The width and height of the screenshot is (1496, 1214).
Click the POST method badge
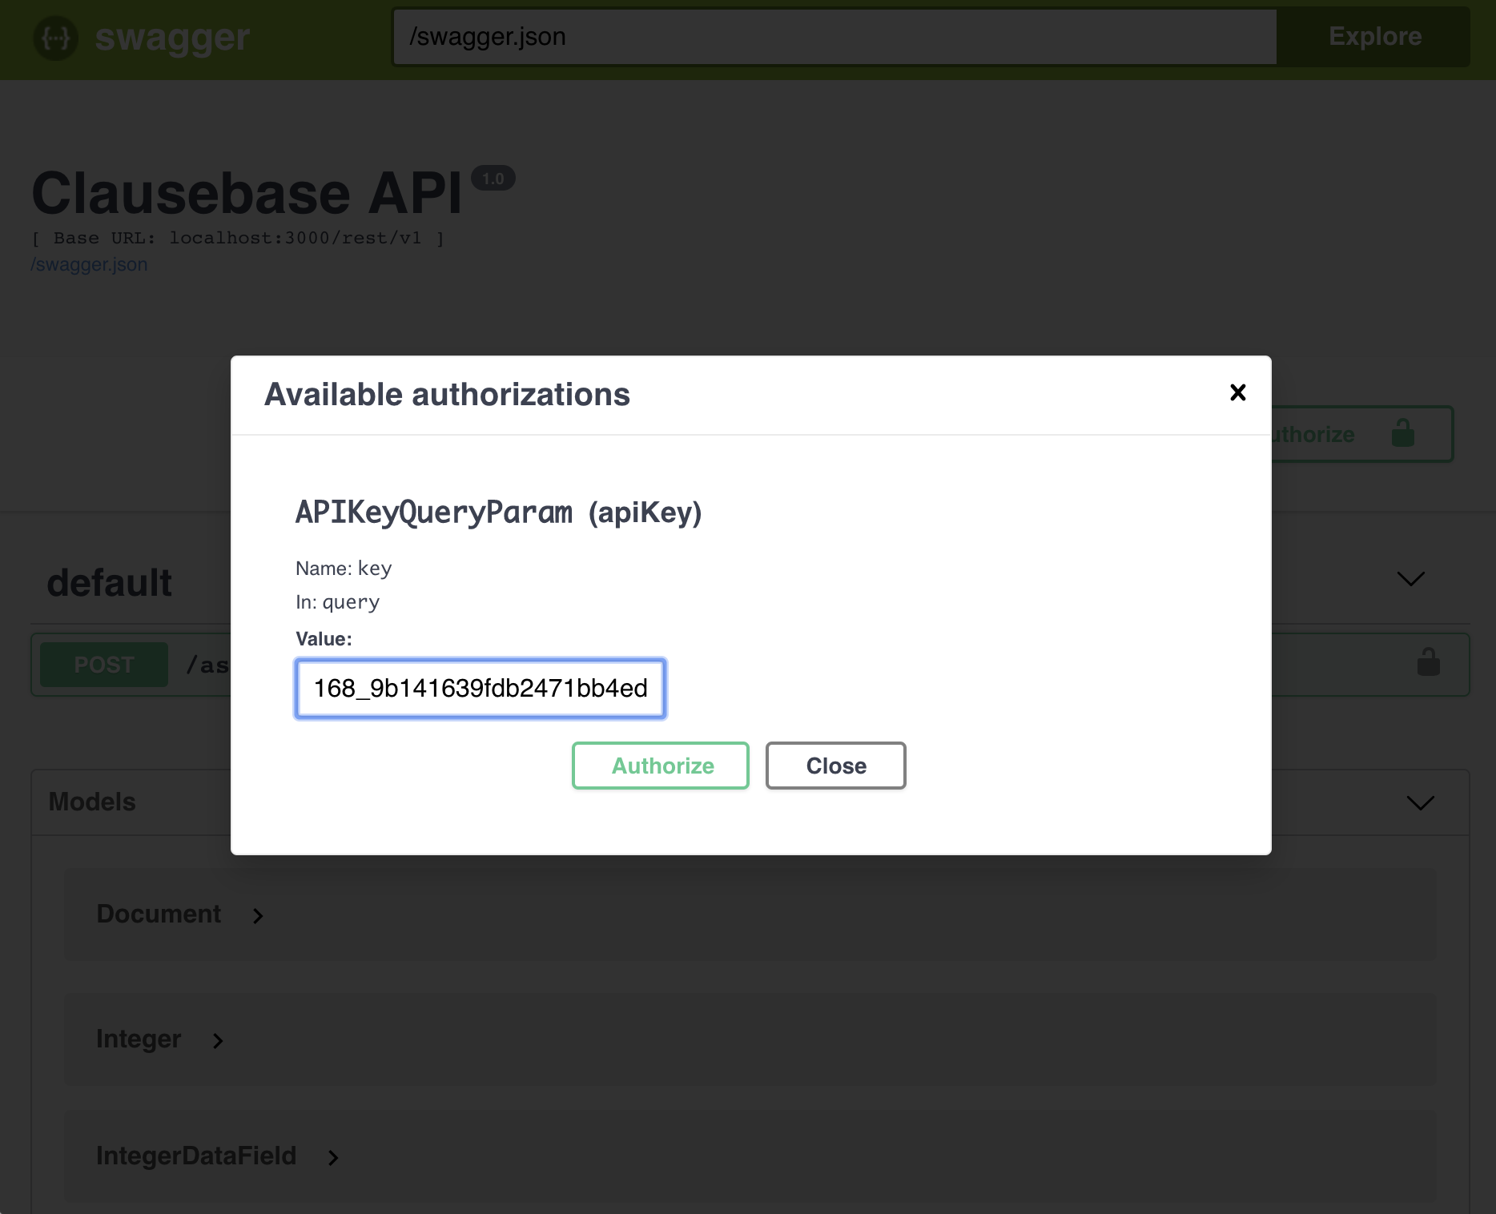[x=104, y=665]
